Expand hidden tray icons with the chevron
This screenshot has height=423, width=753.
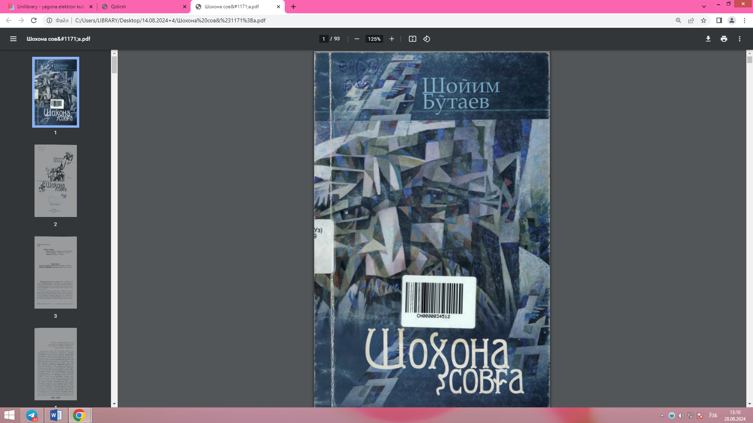coord(662,415)
